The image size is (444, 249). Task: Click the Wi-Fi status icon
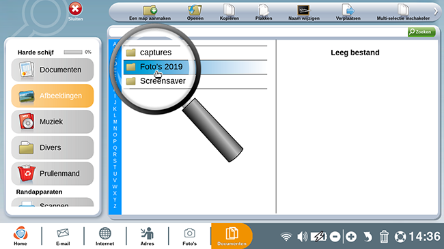(286, 237)
